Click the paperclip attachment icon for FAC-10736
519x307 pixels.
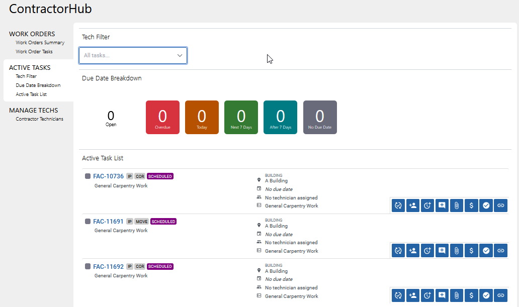[x=457, y=206]
